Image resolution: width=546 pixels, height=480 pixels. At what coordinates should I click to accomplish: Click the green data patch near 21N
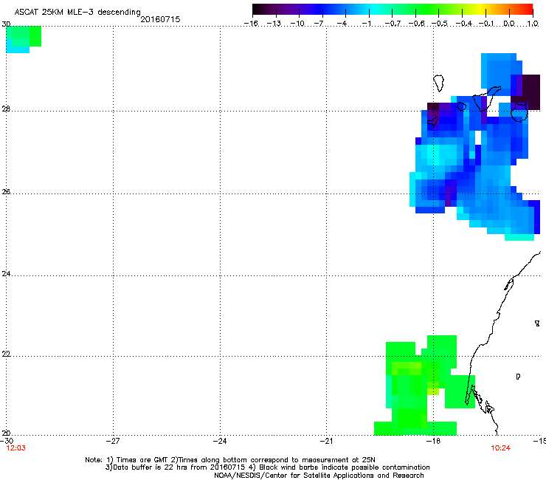(424, 386)
